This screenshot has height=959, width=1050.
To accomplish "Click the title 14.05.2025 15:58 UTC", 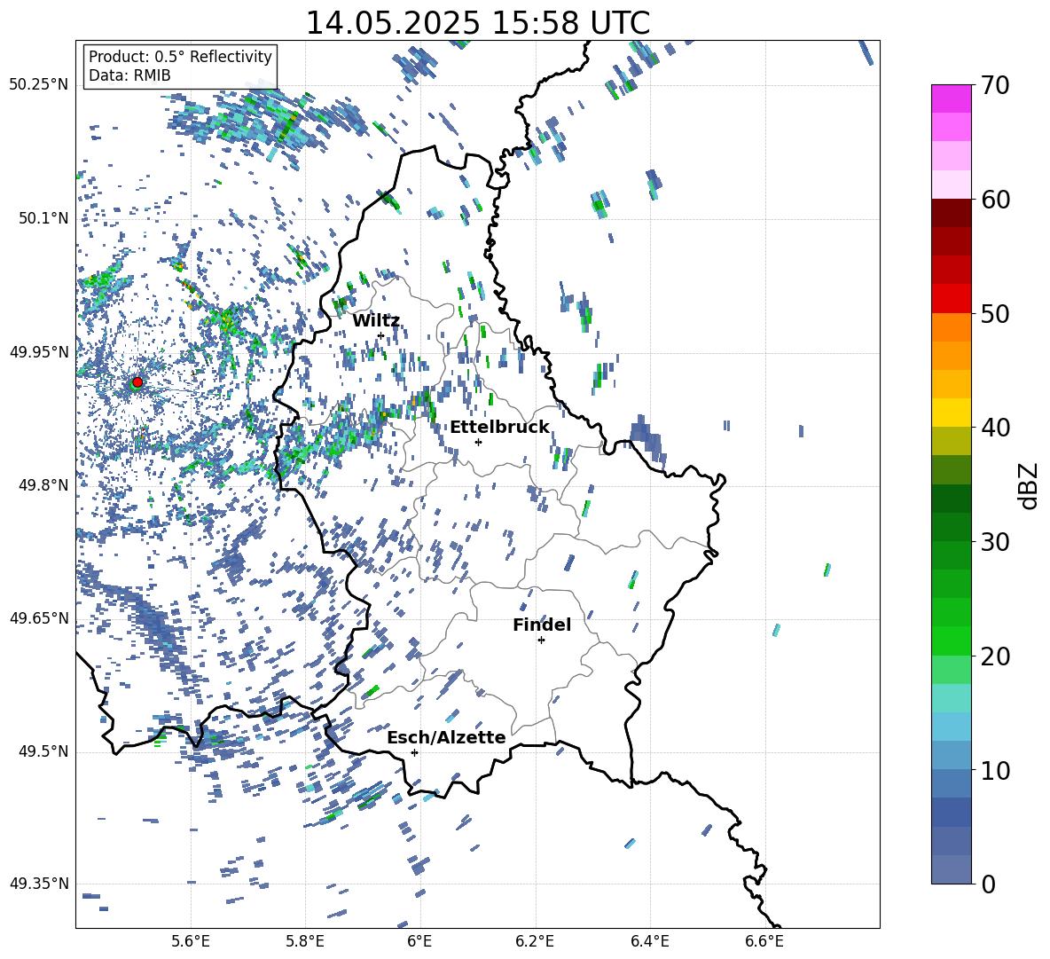I will click(x=477, y=23).
